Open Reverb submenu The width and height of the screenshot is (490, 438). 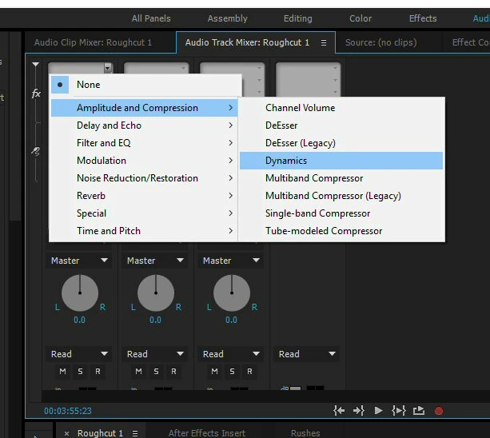[x=145, y=196]
